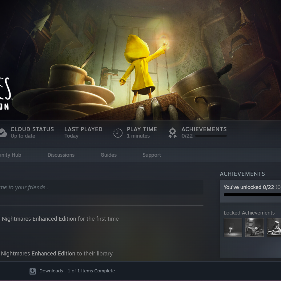Image resolution: width=281 pixels, height=281 pixels.
Task: Open the third locked achievement thumbnail
Action: 274,227
